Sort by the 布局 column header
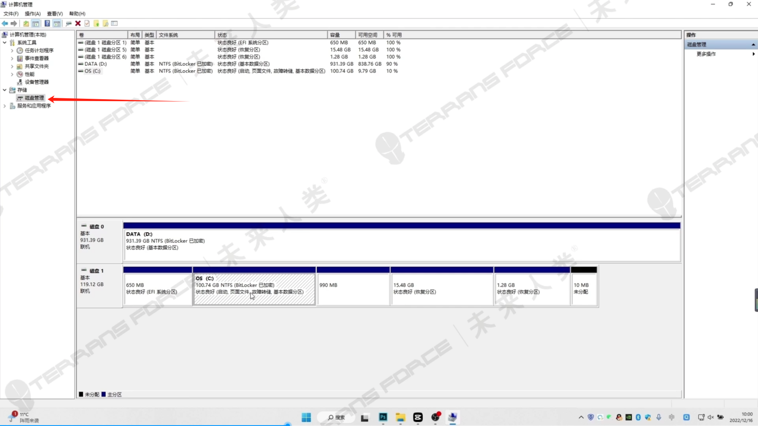This screenshot has width=758, height=426. (x=135, y=35)
